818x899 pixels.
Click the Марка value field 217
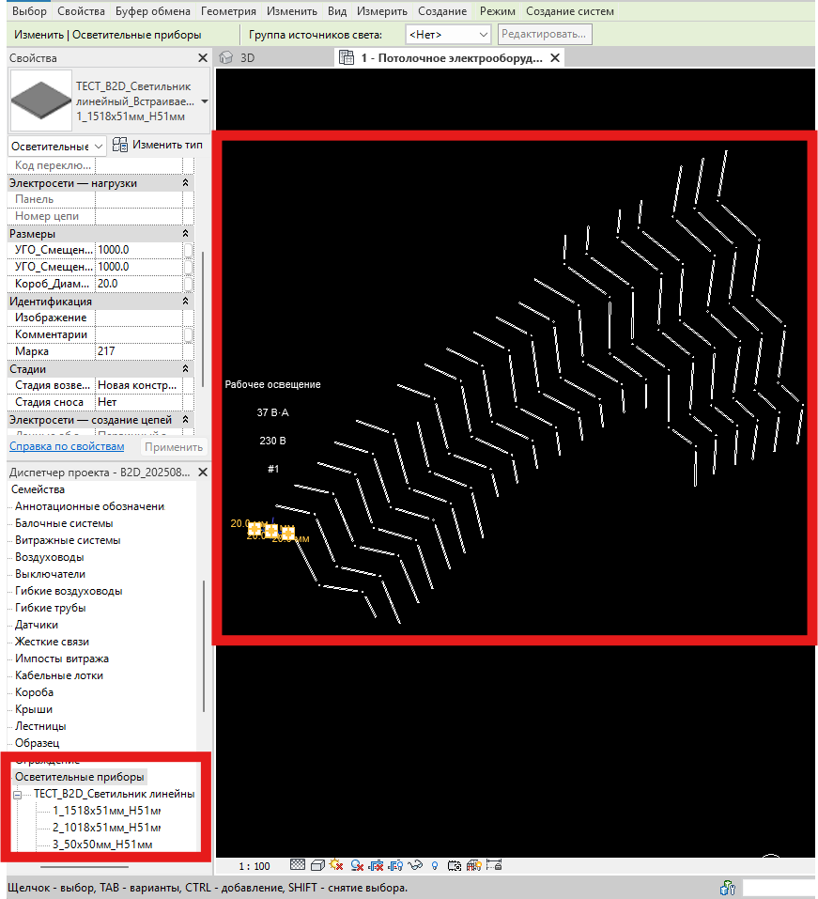138,351
